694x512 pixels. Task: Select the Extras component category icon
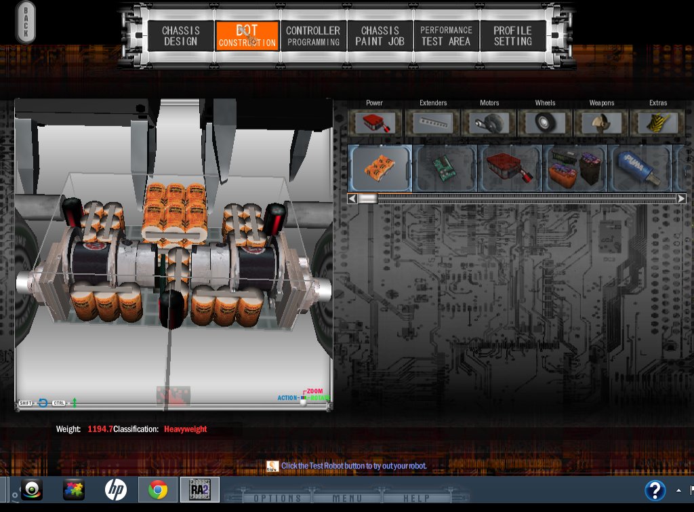(x=657, y=123)
